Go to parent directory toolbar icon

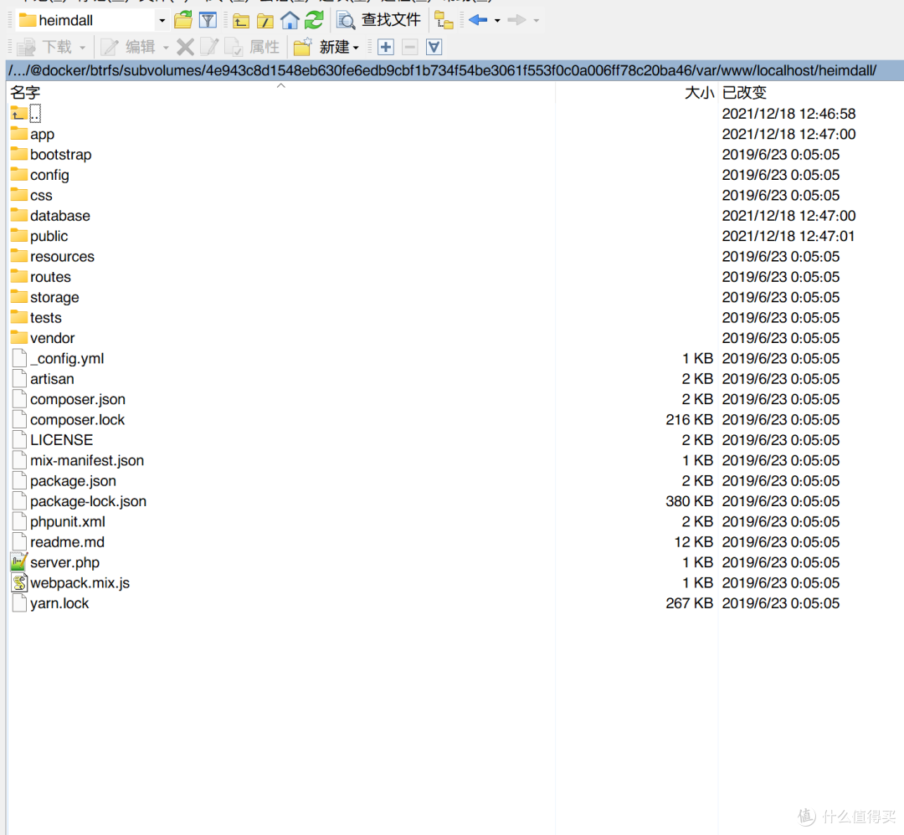[x=241, y=20]
